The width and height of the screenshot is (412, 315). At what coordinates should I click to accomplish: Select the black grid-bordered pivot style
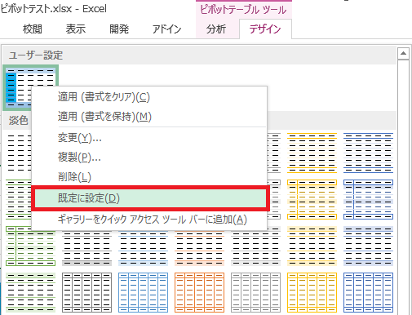point(86,293)
